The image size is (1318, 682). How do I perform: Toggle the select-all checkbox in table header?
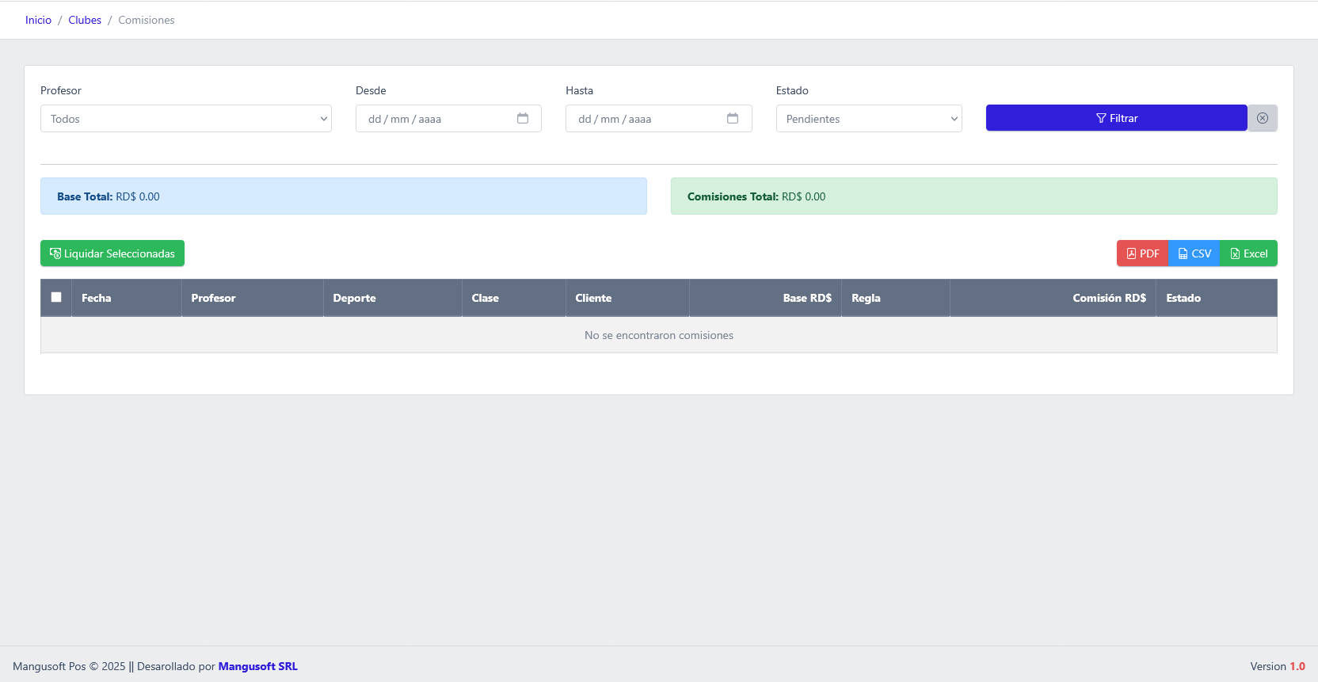pos(56,297)
